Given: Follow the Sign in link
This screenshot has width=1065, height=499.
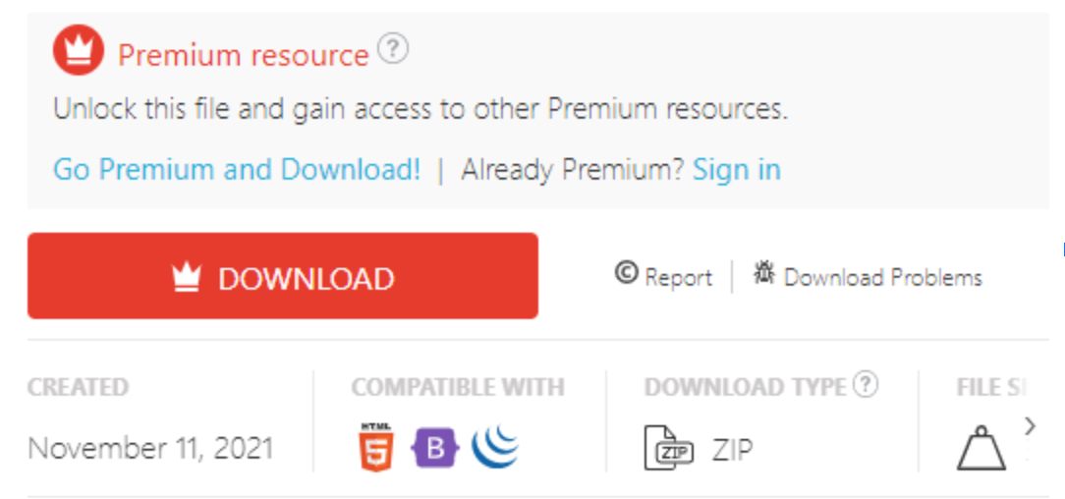Looking at the screenshot, I should [x=736, y=169].
